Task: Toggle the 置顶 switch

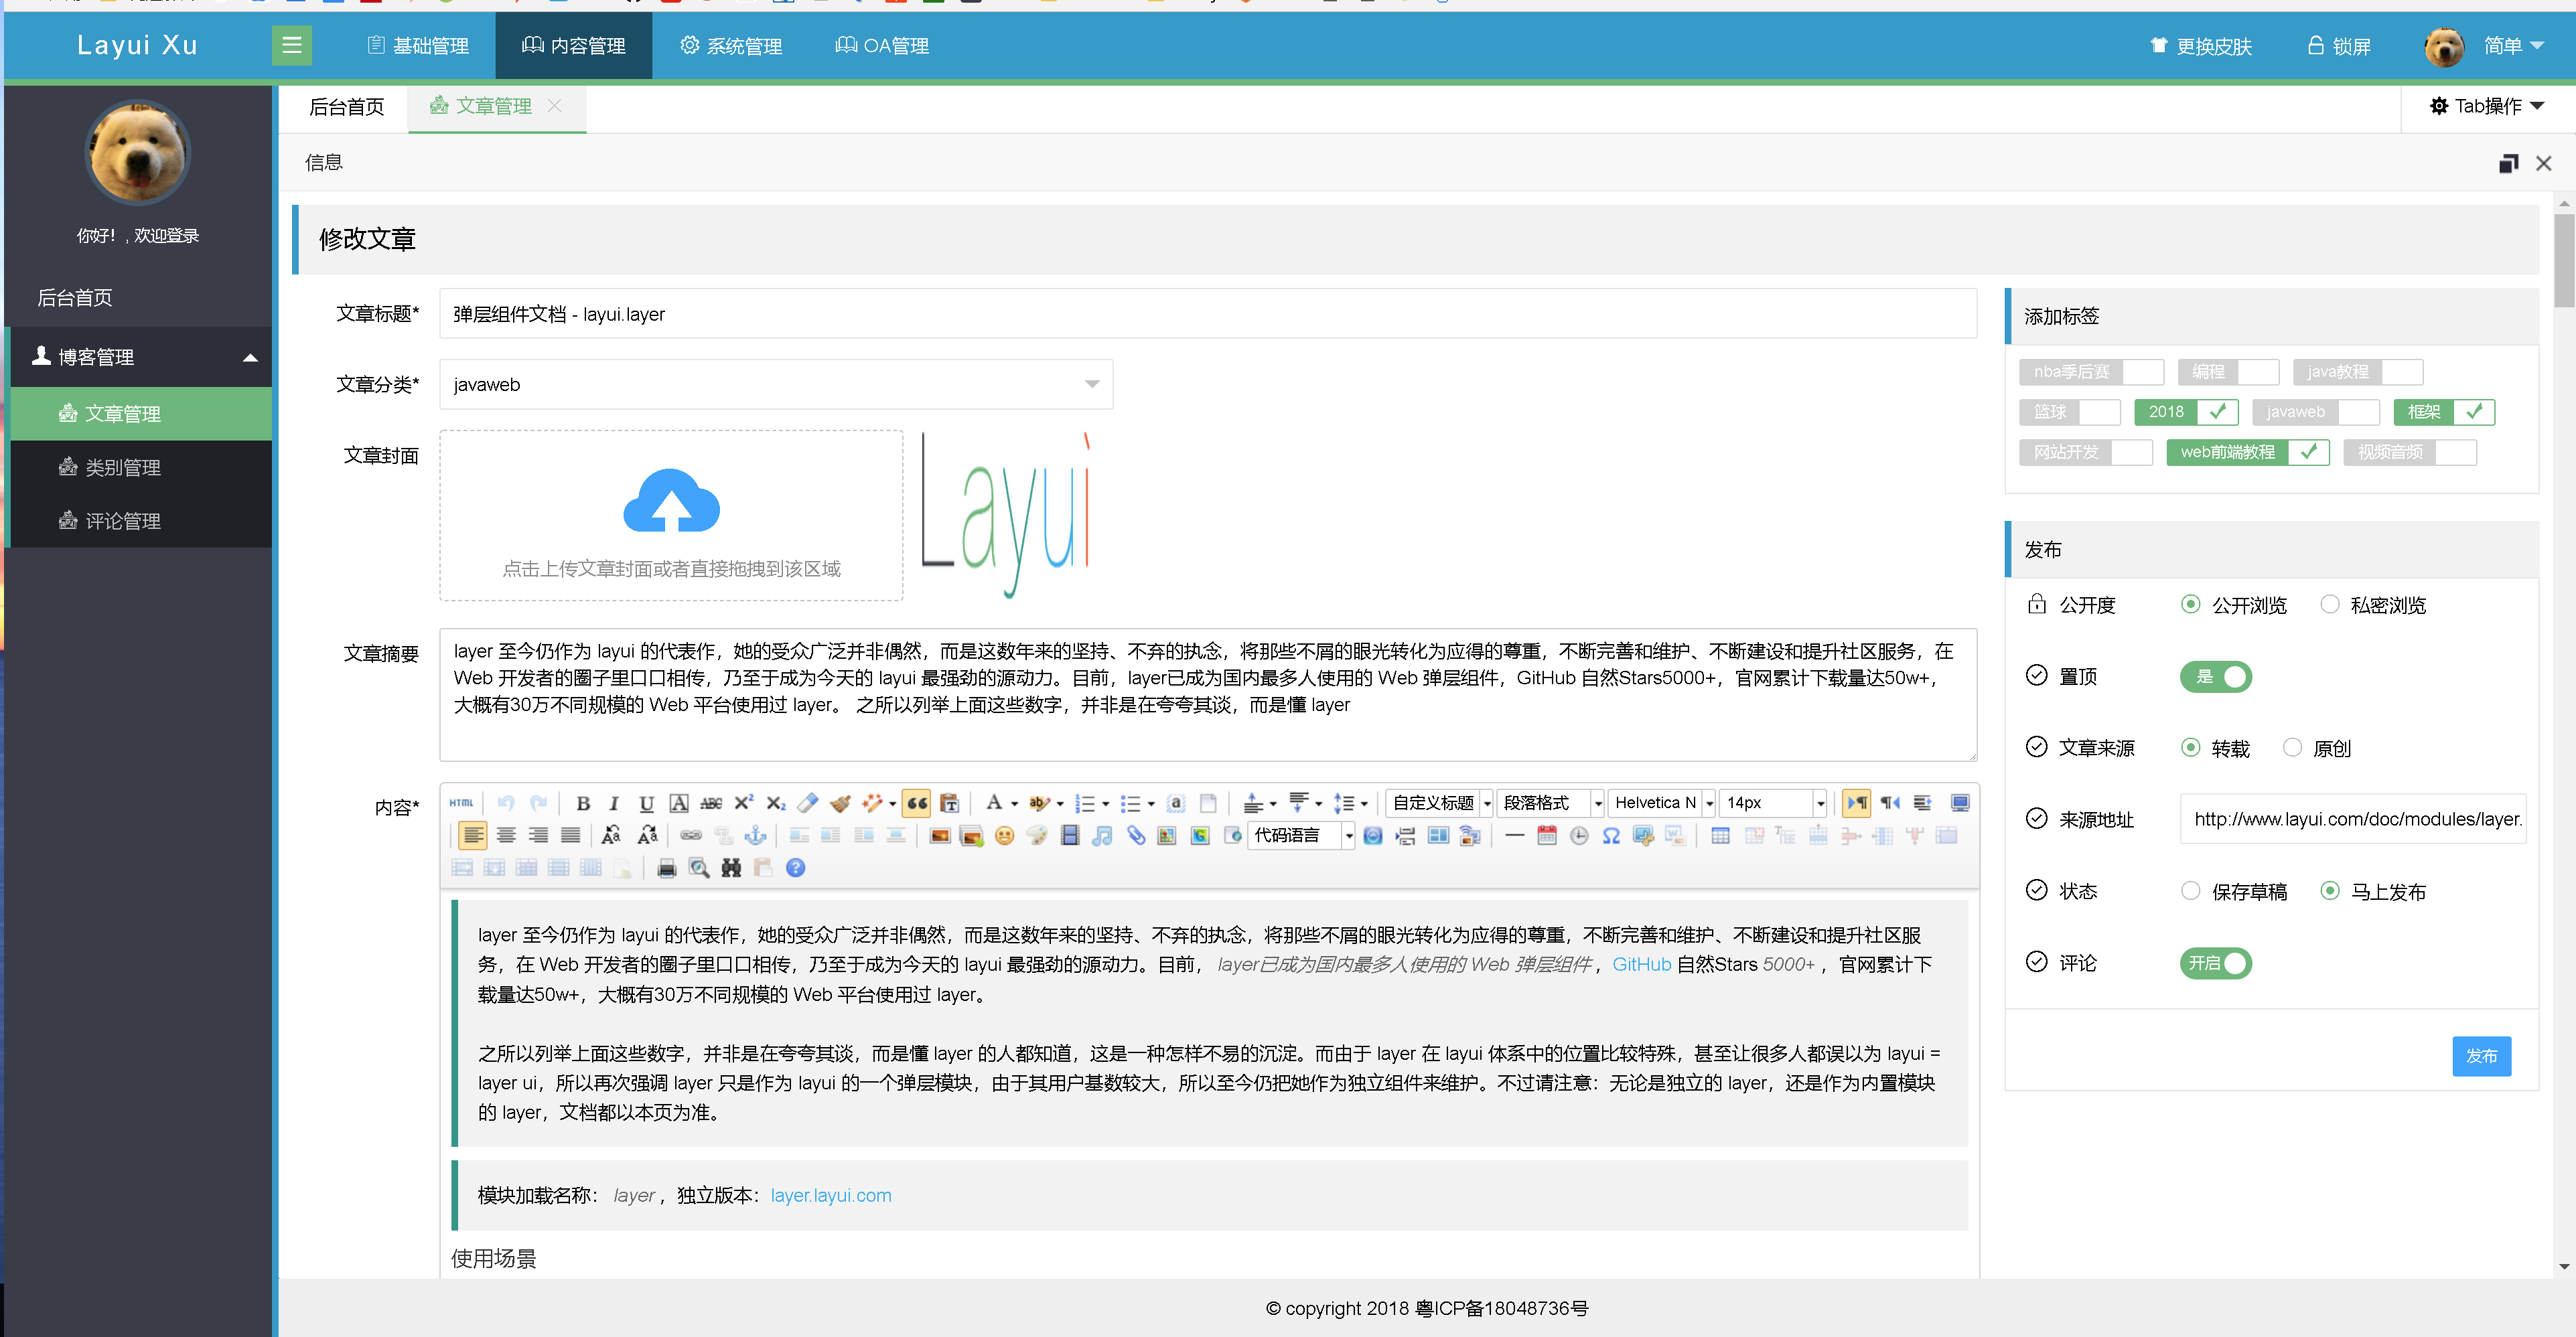Action: [x=2216, y=678]
